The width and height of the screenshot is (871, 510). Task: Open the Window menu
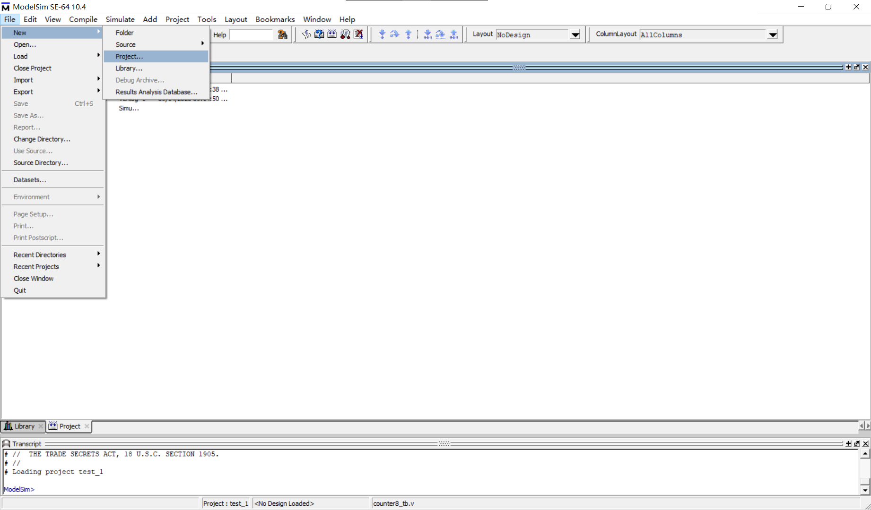point(317,19)
